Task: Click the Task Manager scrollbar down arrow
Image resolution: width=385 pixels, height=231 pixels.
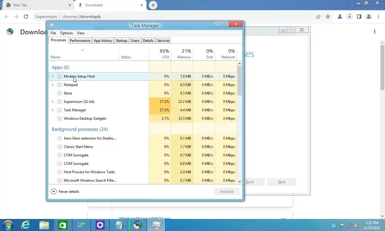Action: coord(239,181)
